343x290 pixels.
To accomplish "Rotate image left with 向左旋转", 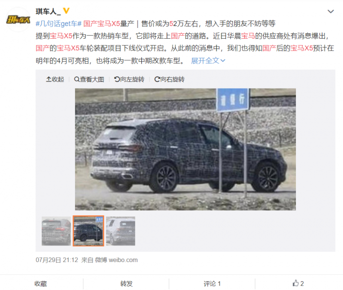I will [x=129, y=79].
